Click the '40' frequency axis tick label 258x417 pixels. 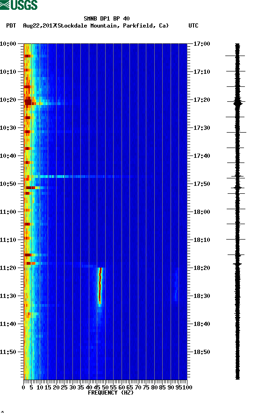click(x=89, y=388)
